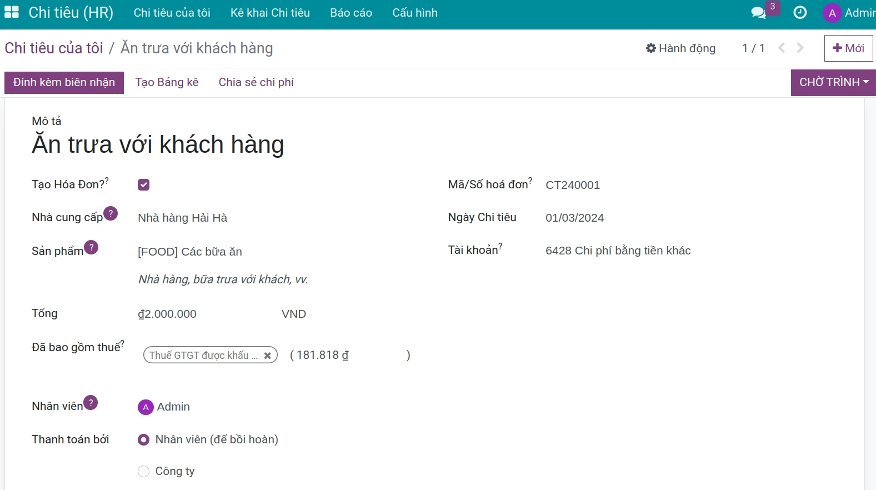Image resolution: width=876 pixels, height=490 pixels.
Task: Open the activities clock icon
Action: (800, 12)
